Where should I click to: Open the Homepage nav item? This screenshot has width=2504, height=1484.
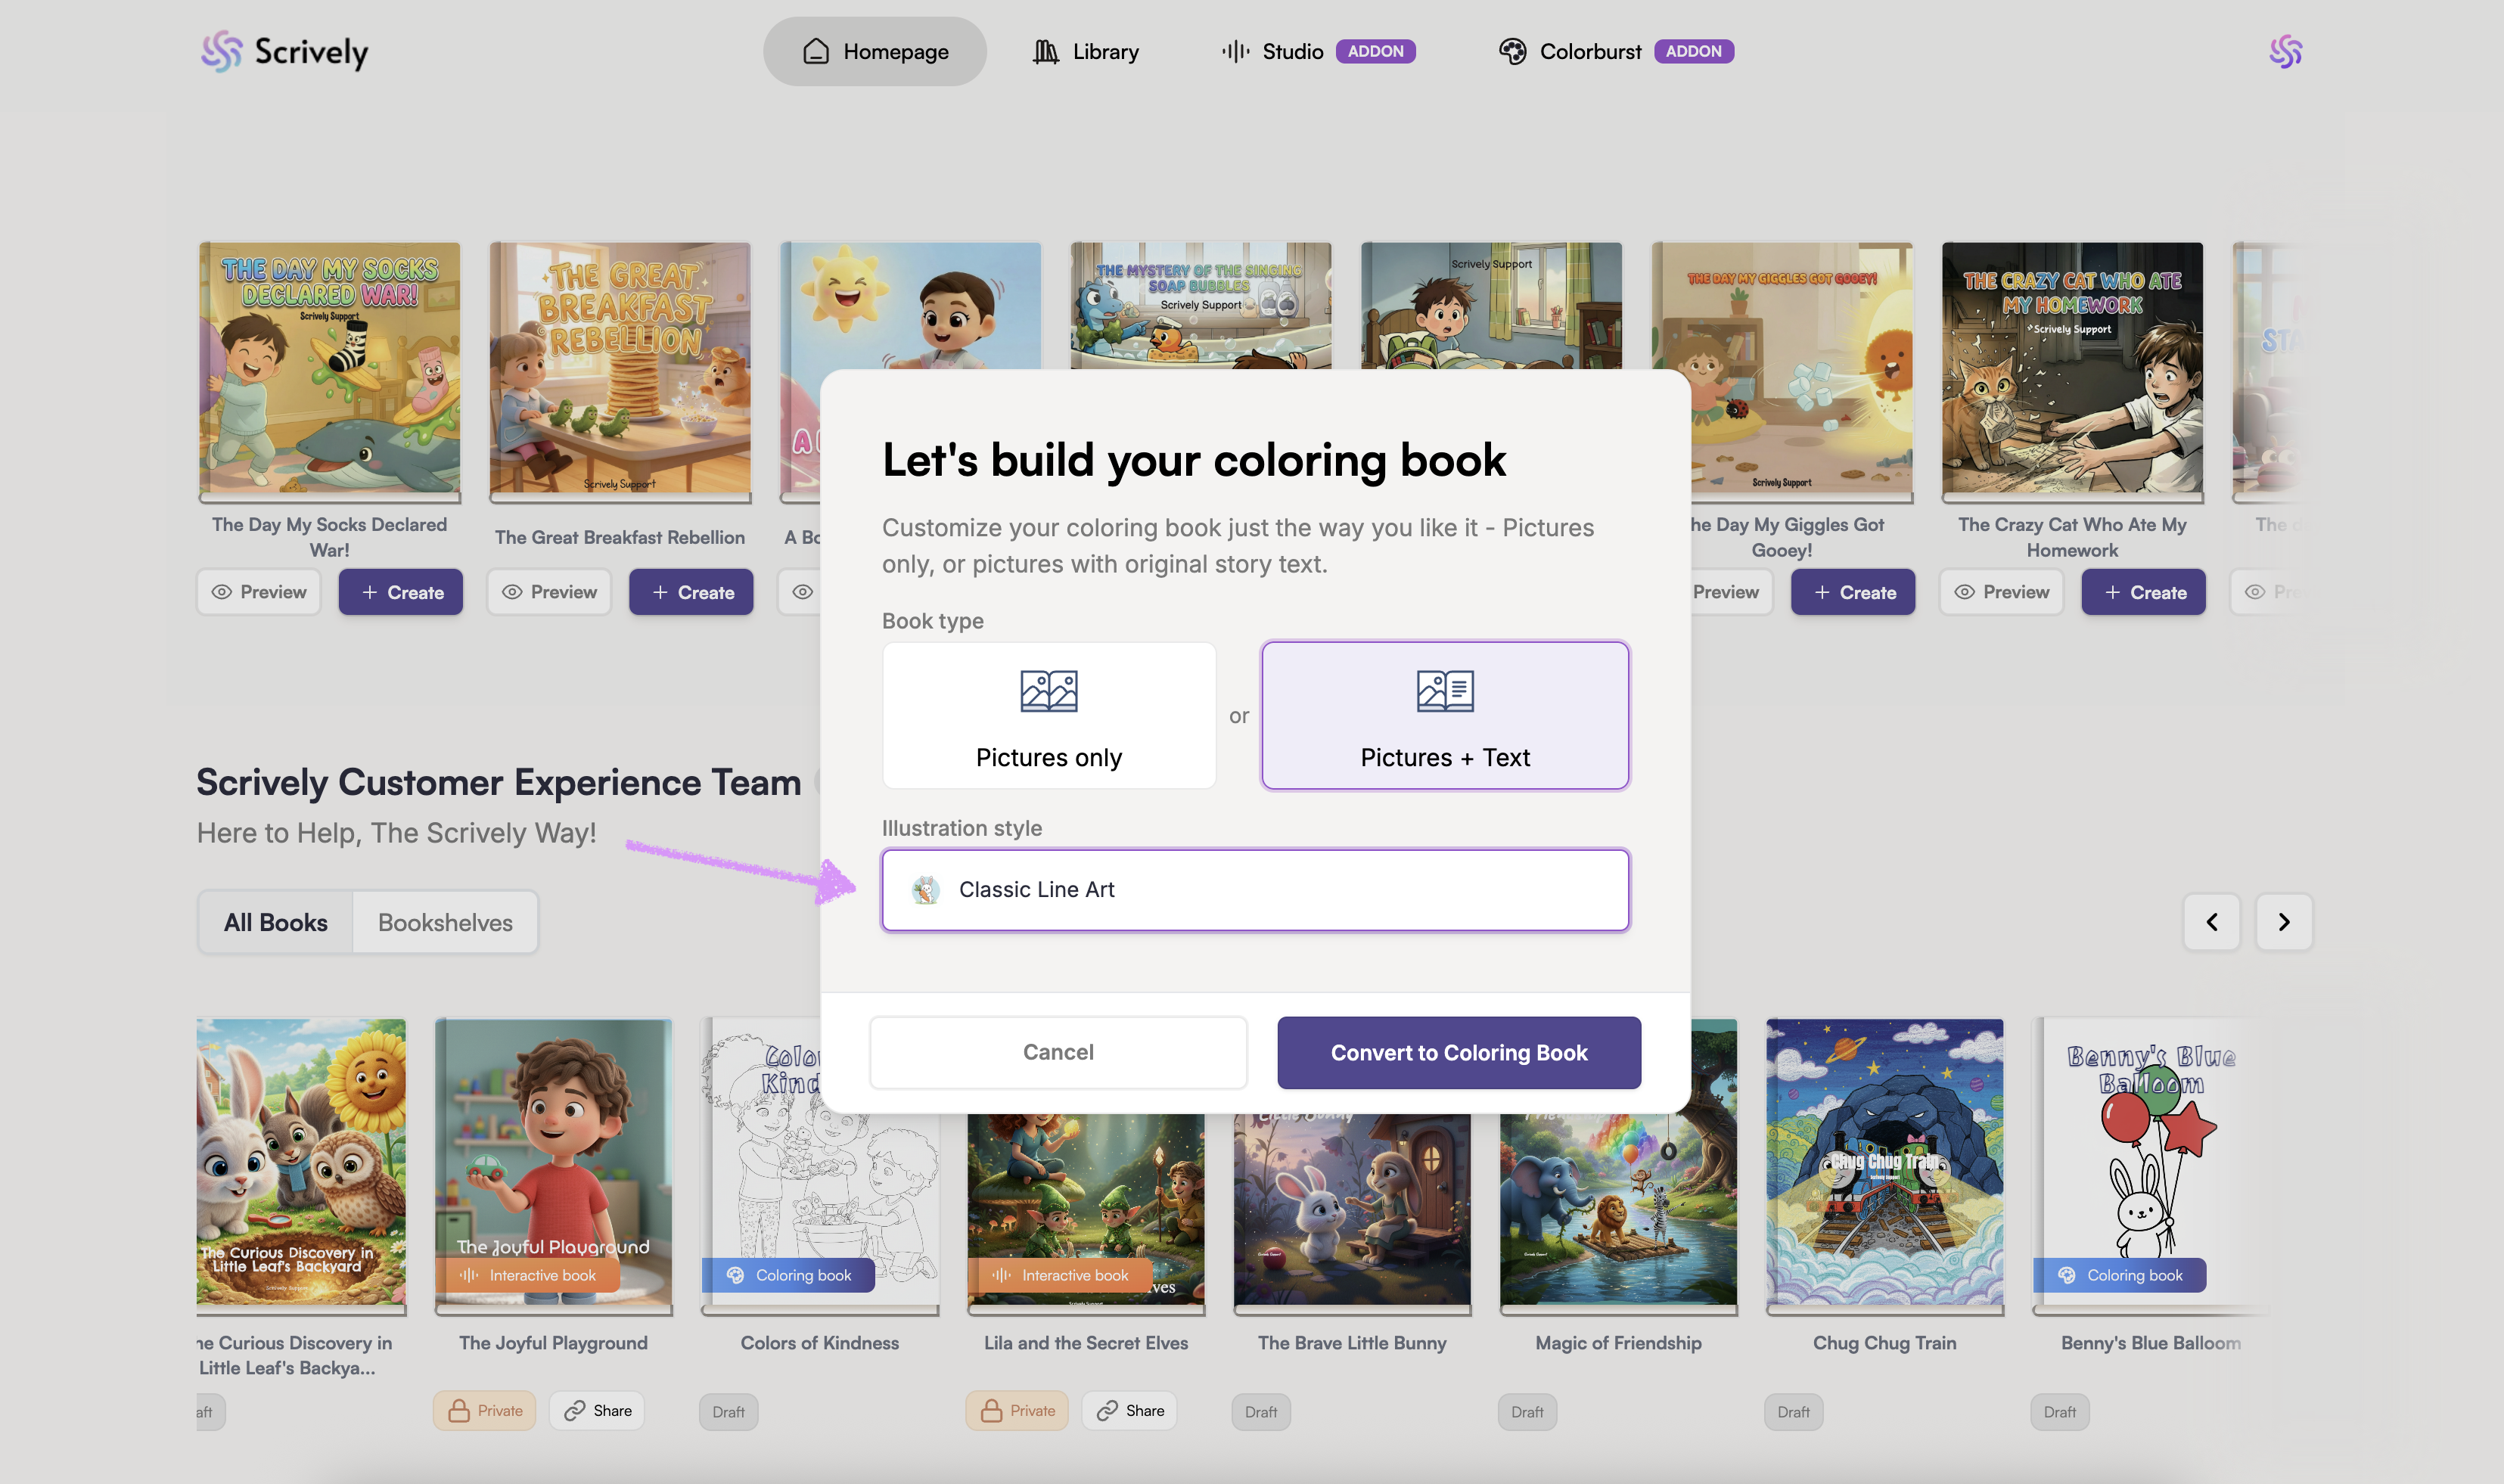click(875, 51)
